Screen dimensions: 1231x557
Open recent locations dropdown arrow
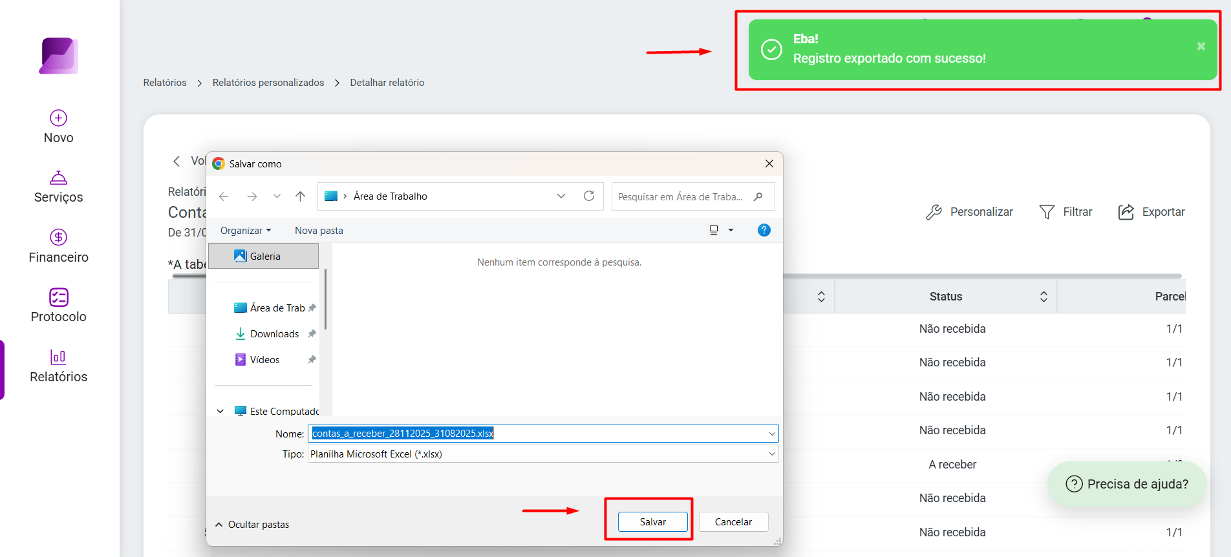277,196
